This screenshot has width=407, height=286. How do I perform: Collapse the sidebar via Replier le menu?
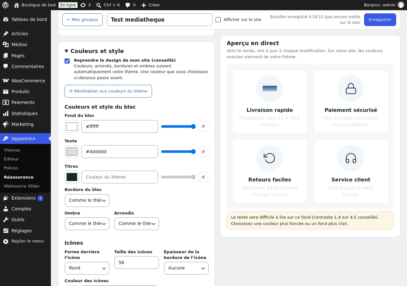click(x=25, y=241)
